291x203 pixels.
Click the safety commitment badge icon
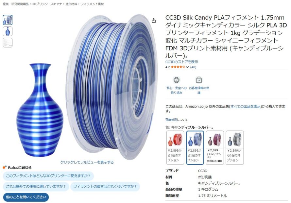(x=176, y=80)
